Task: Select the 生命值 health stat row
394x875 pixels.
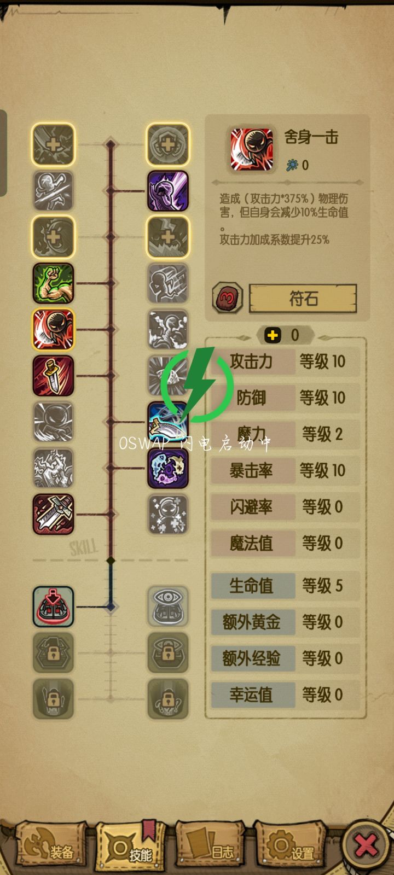Action: click(x=286, y=586)
